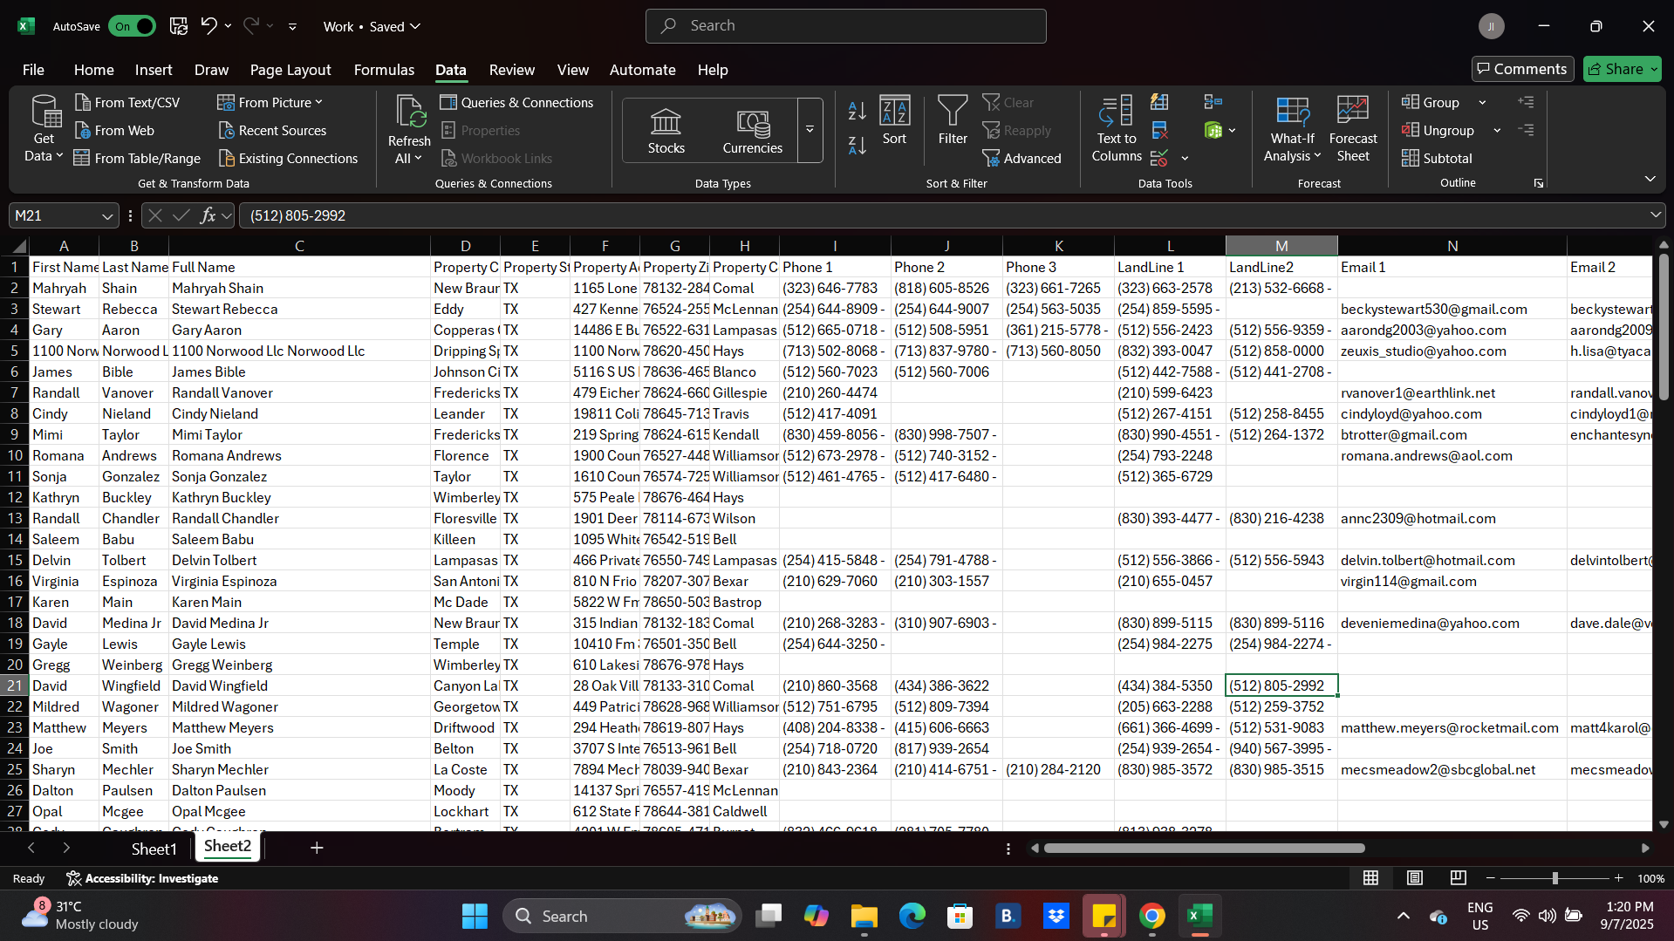Import data From Text/CSV
1674x941 pixels.
click(x=127, y=103)
